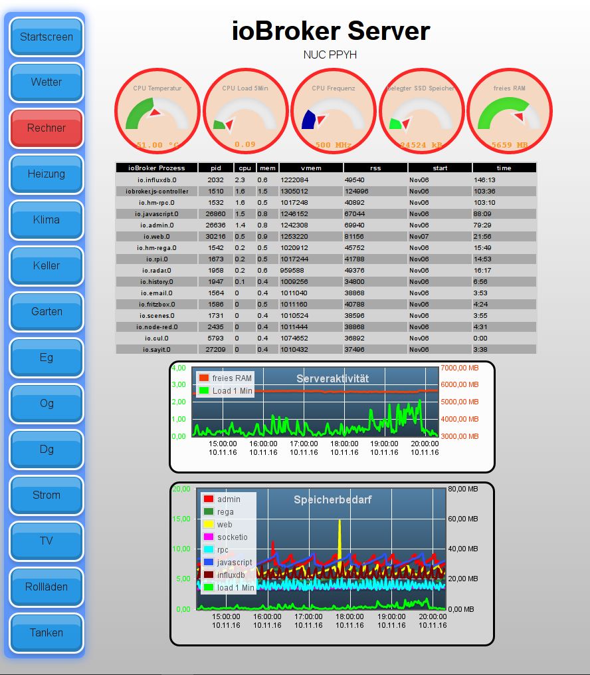Open the Tanken view
Image resolution: width=590 pixels, height=675 pixels.
click(47, 633)
